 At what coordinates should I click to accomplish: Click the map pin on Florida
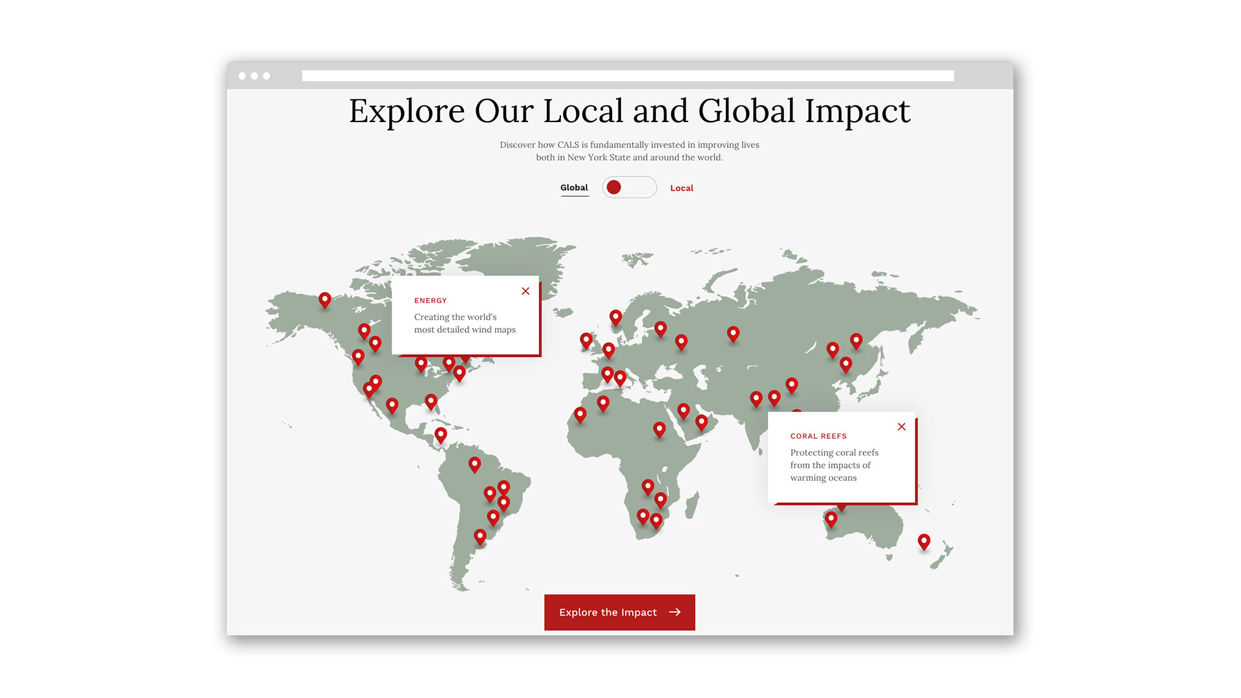[x=431, y=401]
